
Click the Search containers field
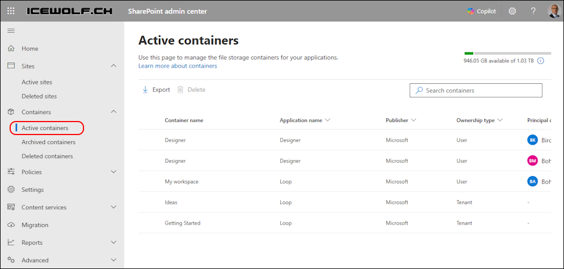(476, 91)
